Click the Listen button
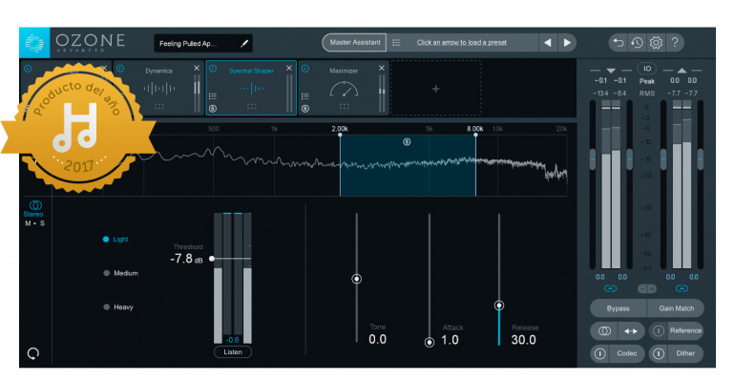This screenshot has height=381, width=735. [233, 352]
